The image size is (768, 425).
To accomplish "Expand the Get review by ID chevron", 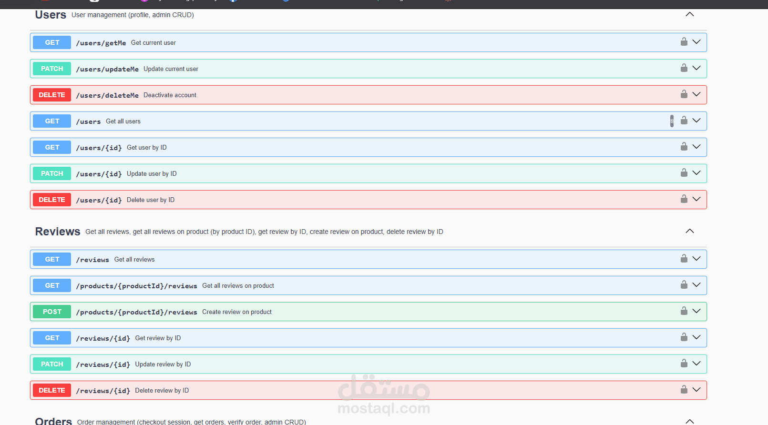I will 696,337.
